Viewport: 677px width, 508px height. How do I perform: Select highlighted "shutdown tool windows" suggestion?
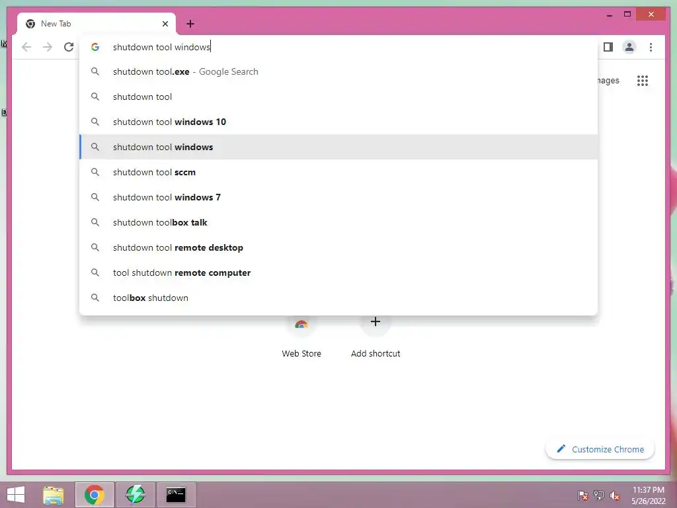coord(338,147)
